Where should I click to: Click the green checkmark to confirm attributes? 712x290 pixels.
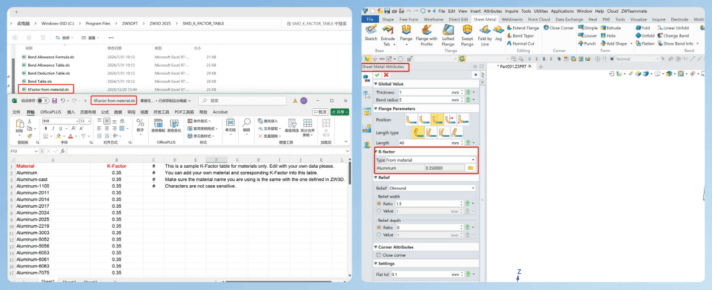(x=377, y=76)
